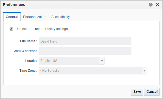The width and height of the screenshot is (163, 99).
Task: Click the E-mail Address field
Action: coord(85,51)
